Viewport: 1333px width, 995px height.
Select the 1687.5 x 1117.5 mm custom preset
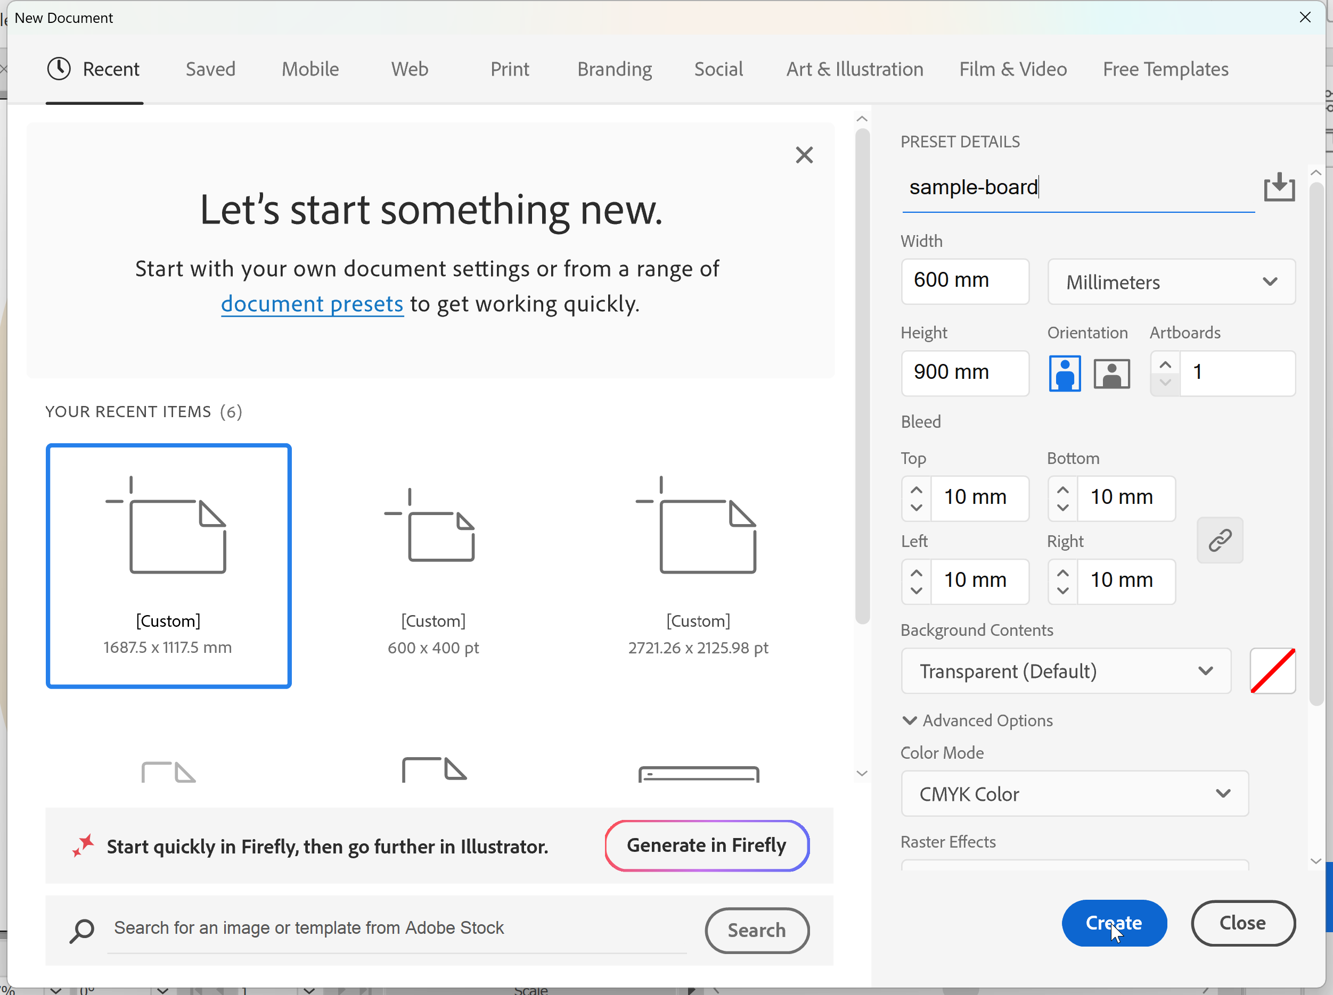click(169, 566)
